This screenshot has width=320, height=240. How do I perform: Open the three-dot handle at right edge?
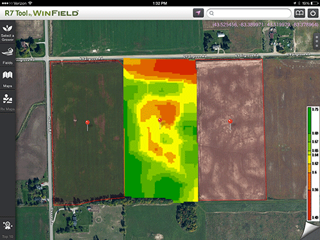(317, 41)
